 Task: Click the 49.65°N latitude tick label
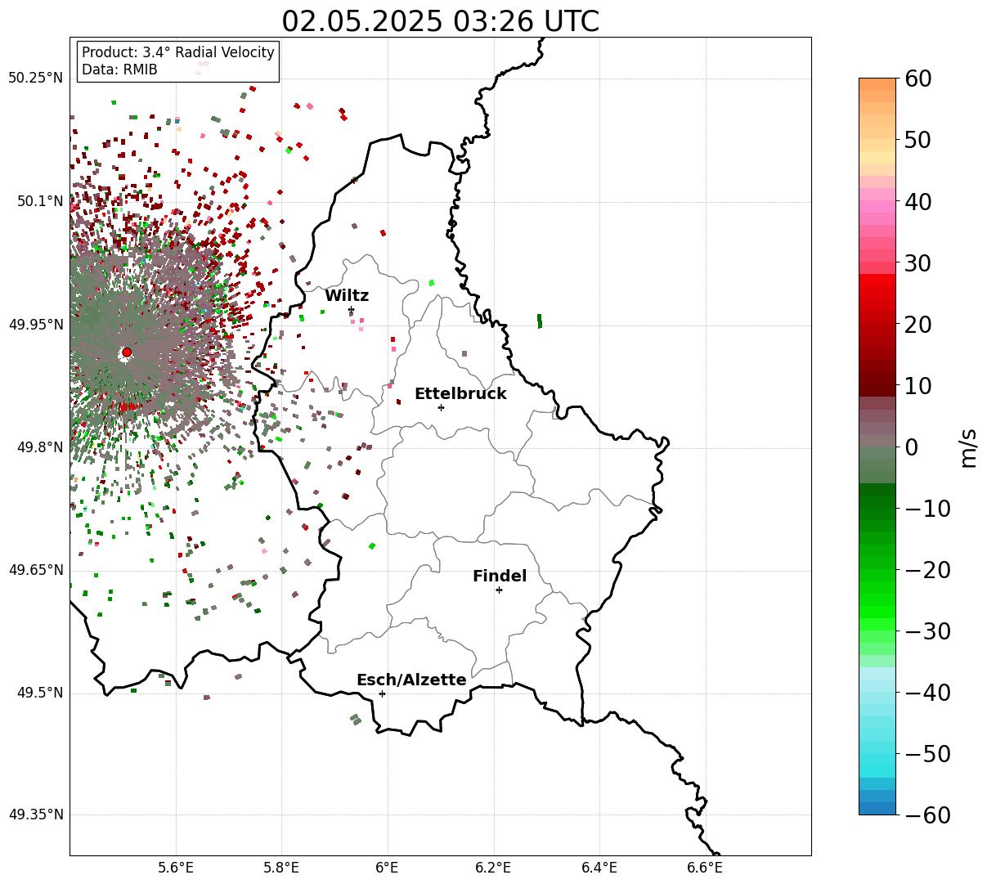pos(35,570)
